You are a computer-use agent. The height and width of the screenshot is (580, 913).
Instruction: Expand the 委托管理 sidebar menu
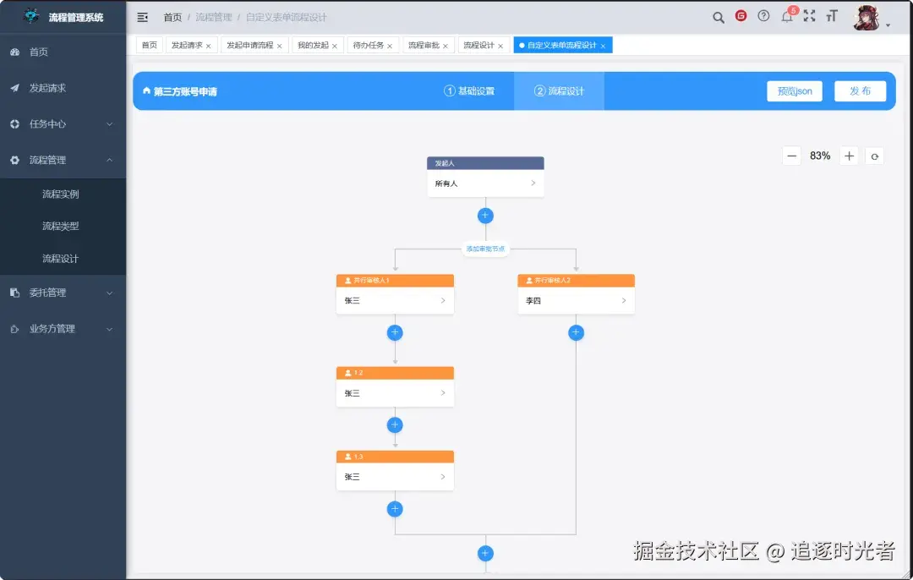pyautogui.click(x=63, y=293)
